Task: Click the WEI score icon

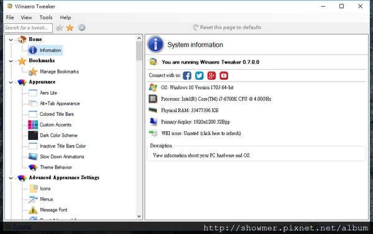Action: (x=153, y=133)
